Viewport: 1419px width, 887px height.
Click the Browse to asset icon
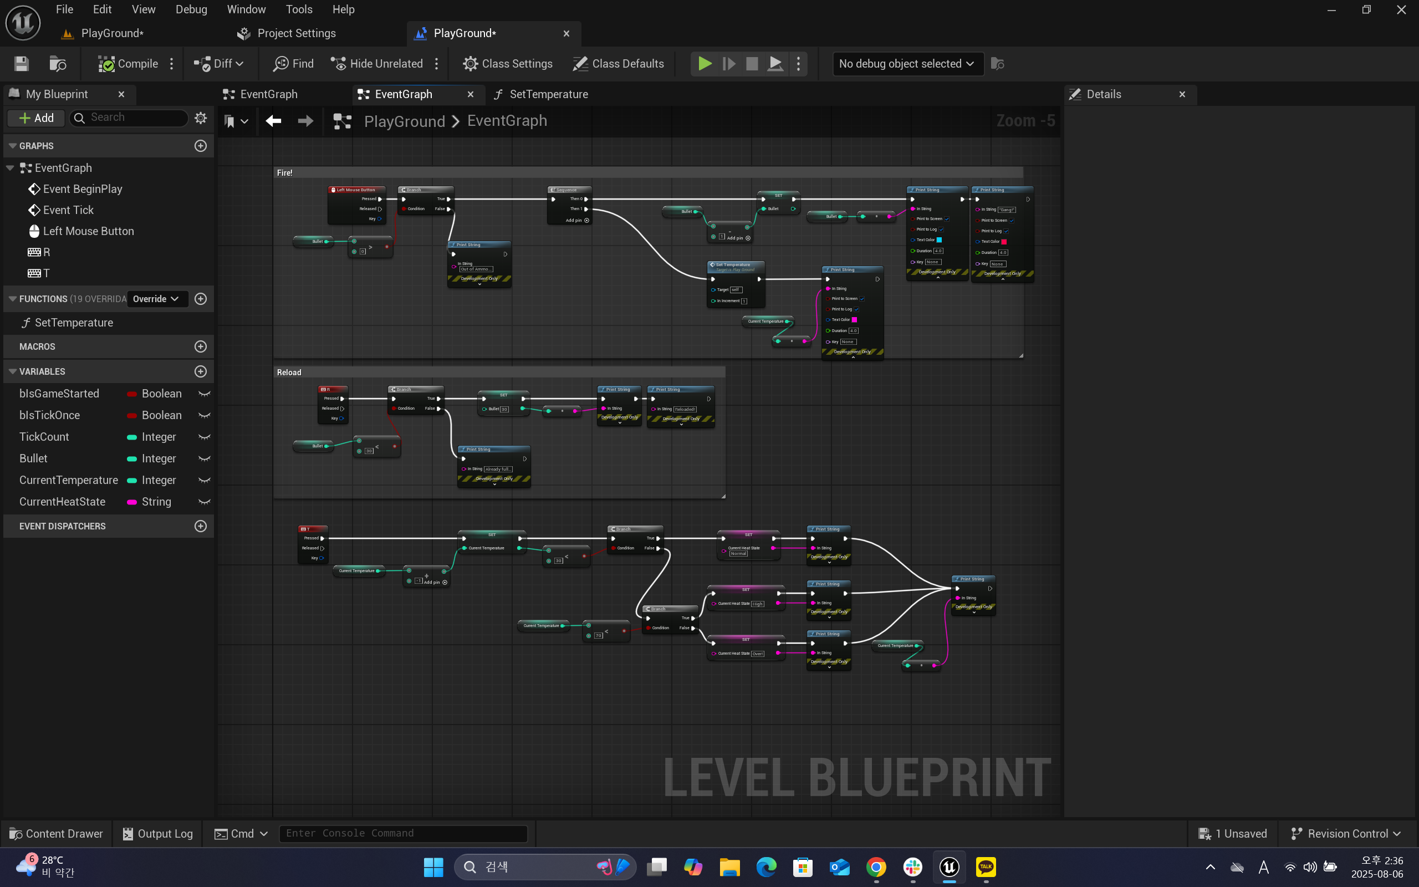coord(58,63)
